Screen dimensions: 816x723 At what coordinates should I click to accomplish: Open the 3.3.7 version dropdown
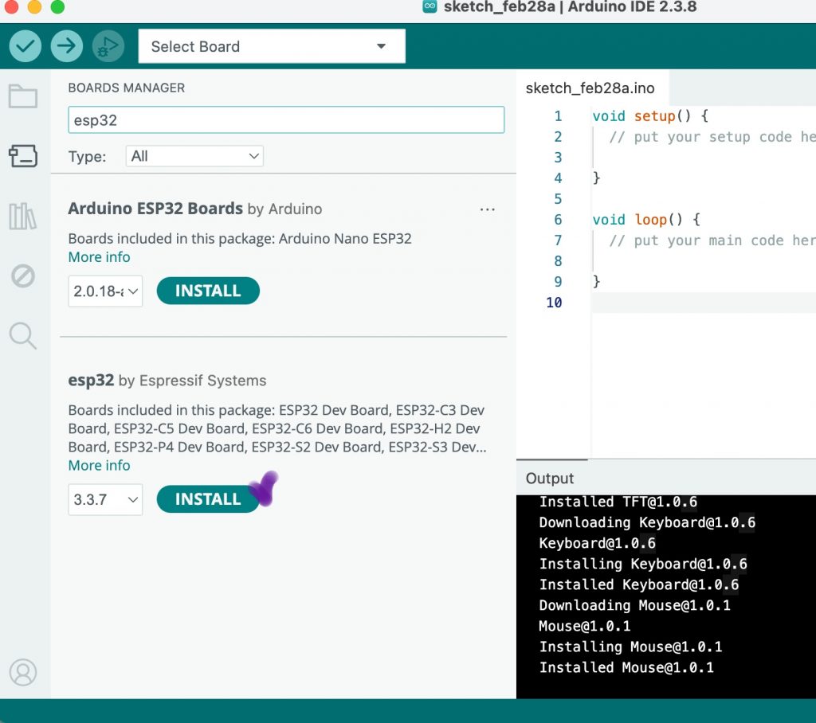coord(105,500)
